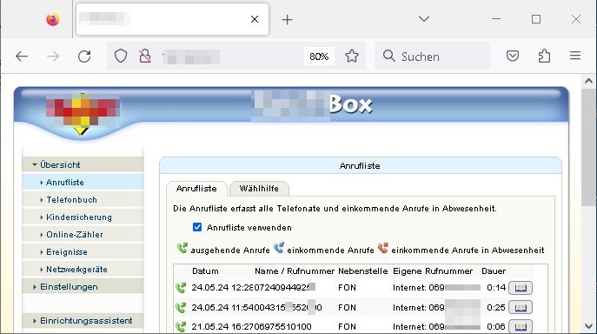Click into the Suchen search field
This screenshot has width=597, height=334.
click(432, 57)
